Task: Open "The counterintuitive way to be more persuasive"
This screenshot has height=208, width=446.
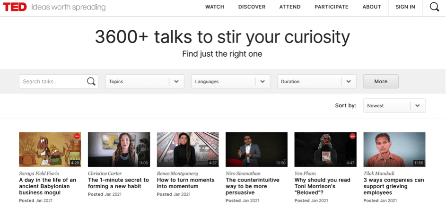Action: coord(253,186)
